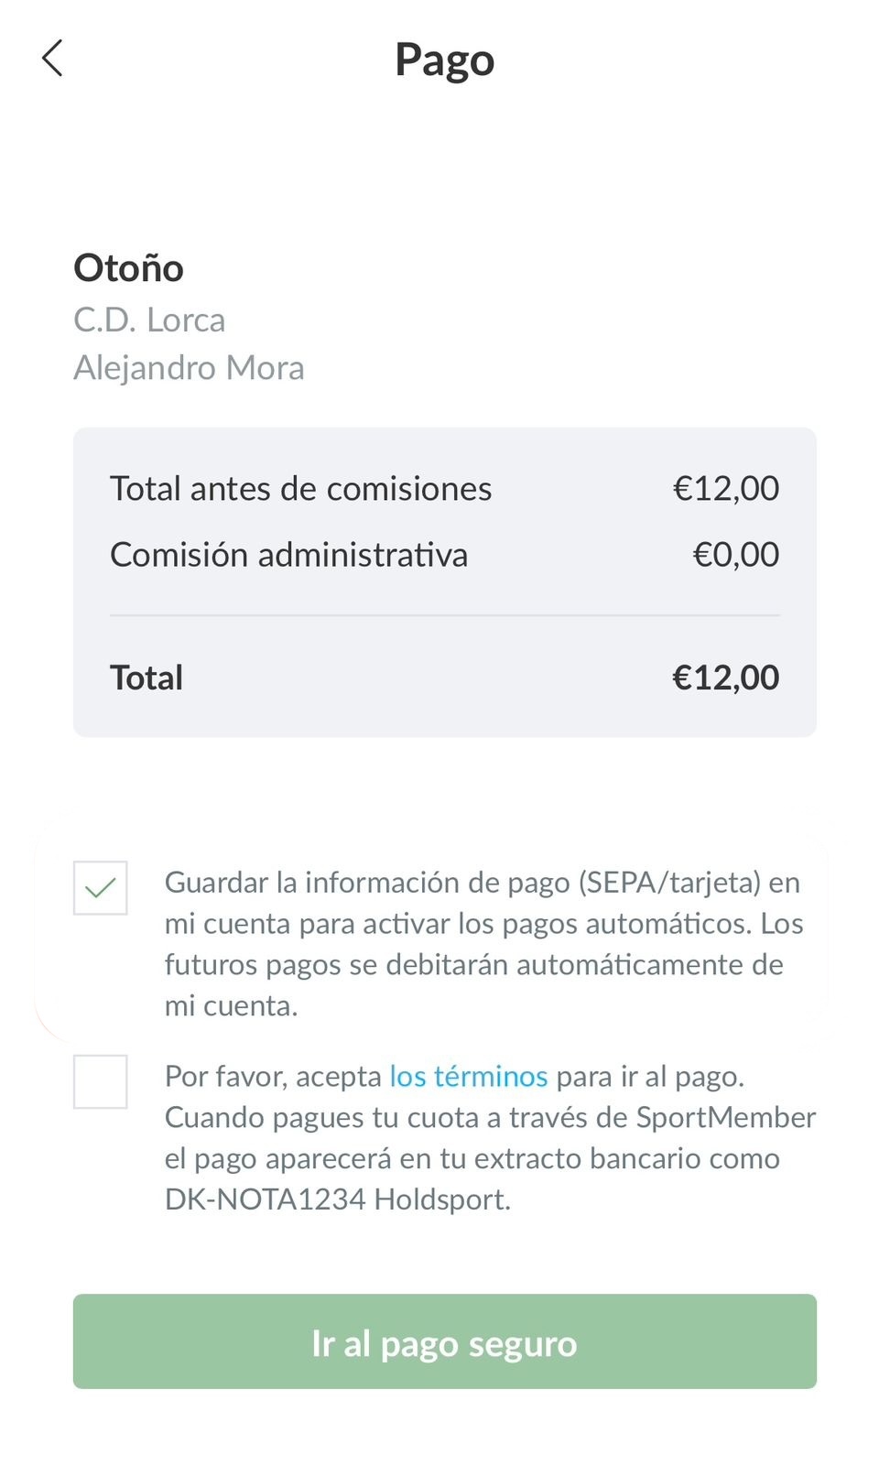Tap the "Comisión administrativa" label

288,555
